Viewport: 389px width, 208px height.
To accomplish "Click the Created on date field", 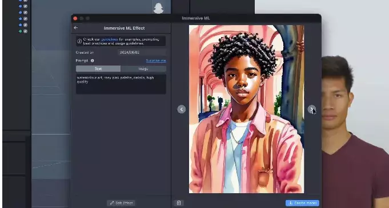I will coord(142,52).
